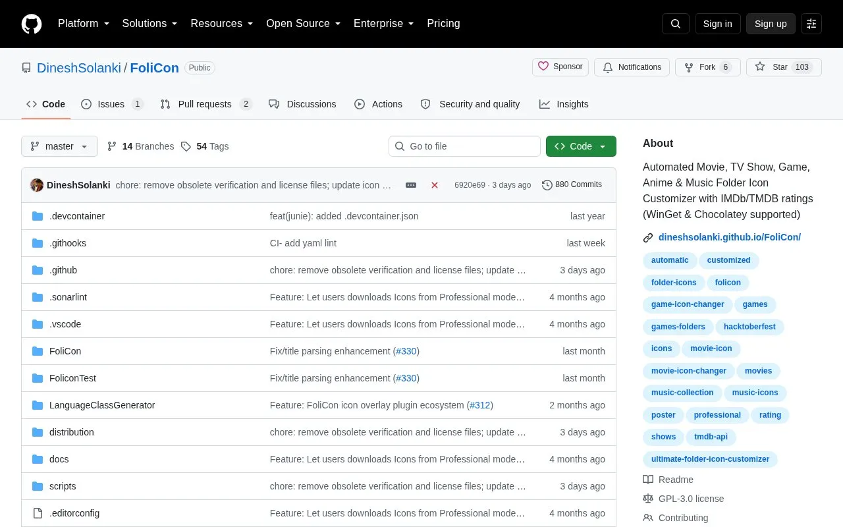Open the tmdb-api topic tag

coord(711,437)
